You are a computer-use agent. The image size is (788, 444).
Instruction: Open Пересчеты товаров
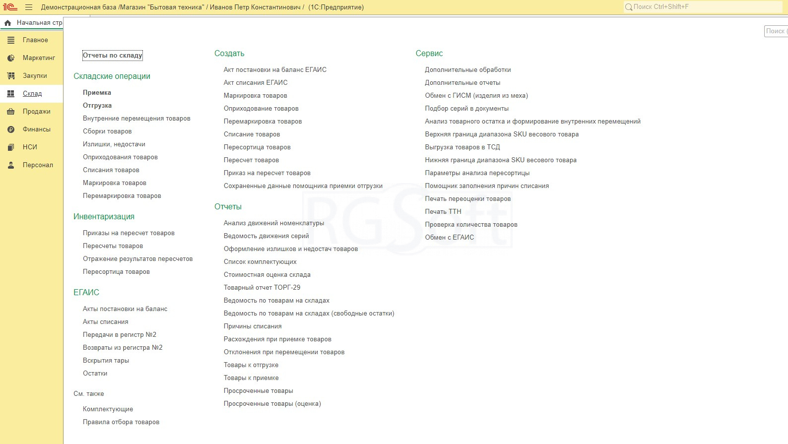click(x=113, y=246)
